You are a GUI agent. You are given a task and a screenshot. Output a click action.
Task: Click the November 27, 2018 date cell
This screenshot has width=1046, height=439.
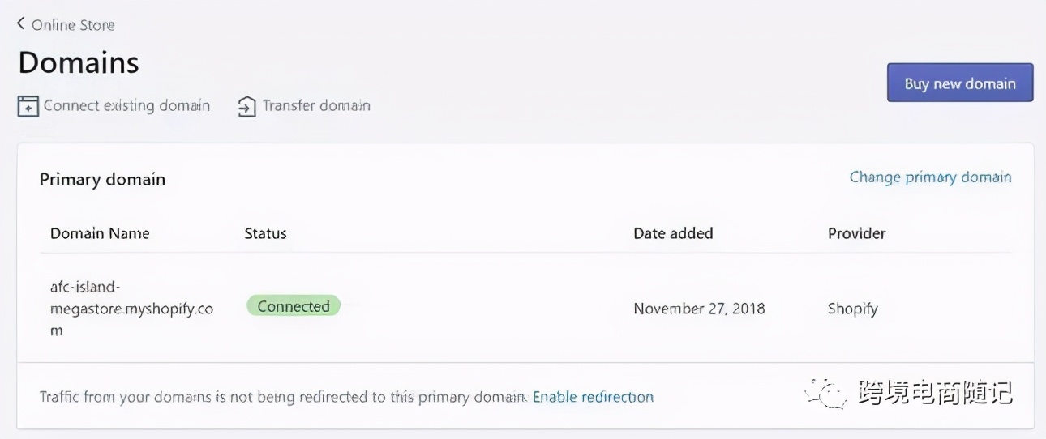point(699,309)
